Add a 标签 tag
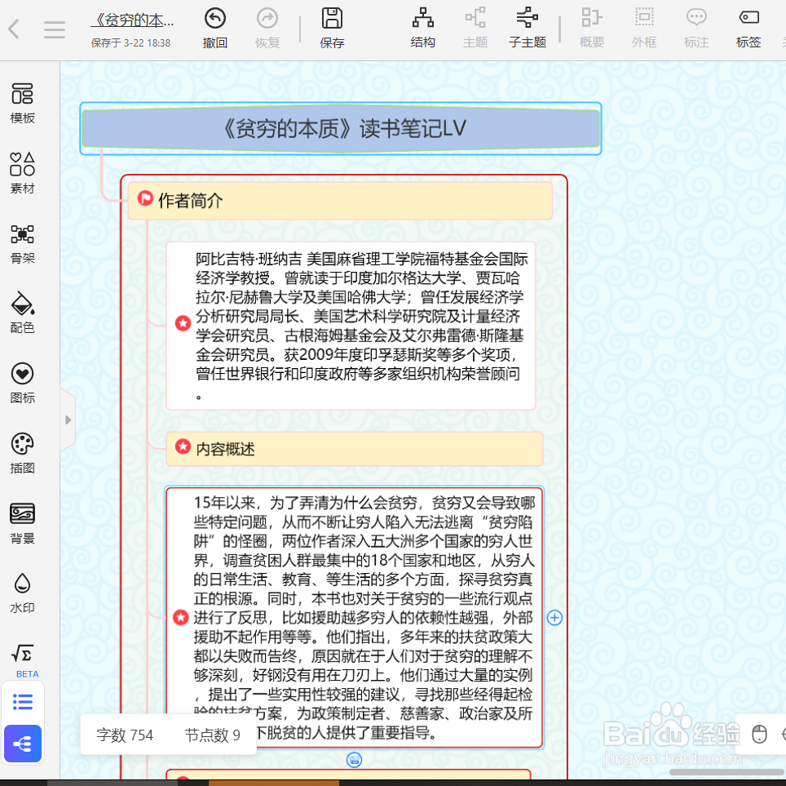Screen dimensions: 786x786 point(748,29)
